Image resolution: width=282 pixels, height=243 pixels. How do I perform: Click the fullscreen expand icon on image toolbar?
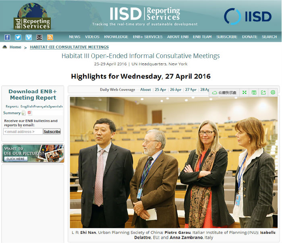point(245,92)
